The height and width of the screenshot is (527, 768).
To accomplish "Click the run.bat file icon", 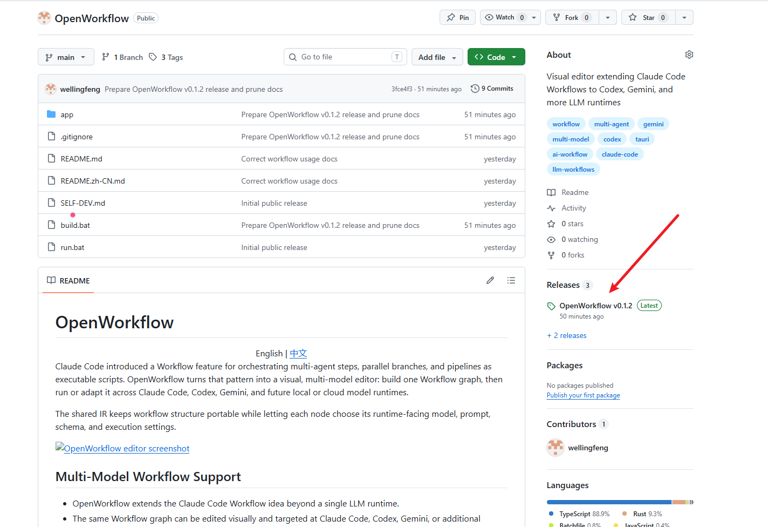I will (x=51, y=247).
